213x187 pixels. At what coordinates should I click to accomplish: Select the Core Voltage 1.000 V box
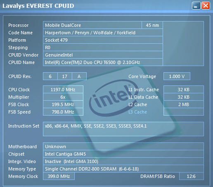pyautogui.click(x=177, y=76)
